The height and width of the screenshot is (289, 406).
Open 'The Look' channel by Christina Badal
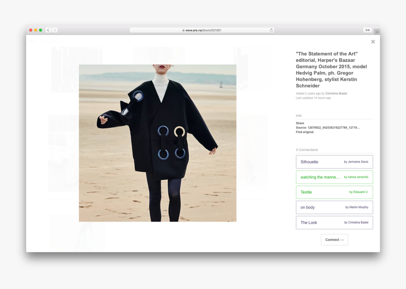(x=334, y=222)
